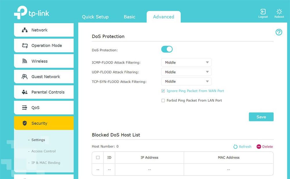290x179 pixels.
Task: Open ICMP-FLOOD Attack Filtering dropdown
Action: pyautogui.click(x=186, y=62)
